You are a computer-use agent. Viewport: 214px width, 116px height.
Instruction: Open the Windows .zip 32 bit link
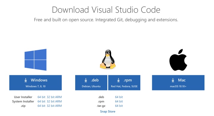coord(51,106)
